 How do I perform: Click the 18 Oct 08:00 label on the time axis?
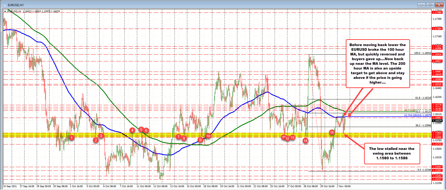click(210, 186)
